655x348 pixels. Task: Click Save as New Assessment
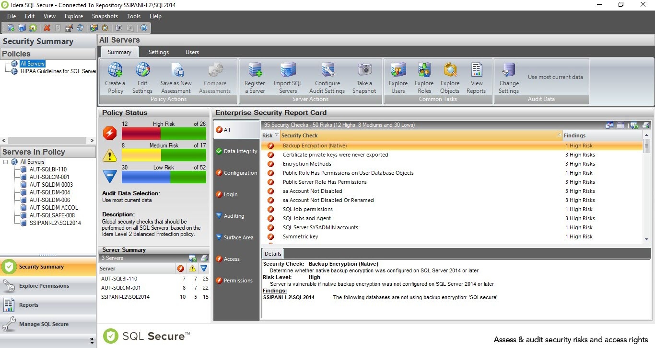point(176,79)
